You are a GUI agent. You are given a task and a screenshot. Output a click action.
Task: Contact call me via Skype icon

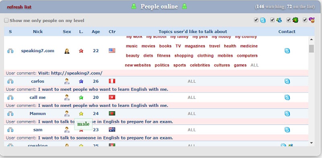pyautogui.click(x=287, y=97)
